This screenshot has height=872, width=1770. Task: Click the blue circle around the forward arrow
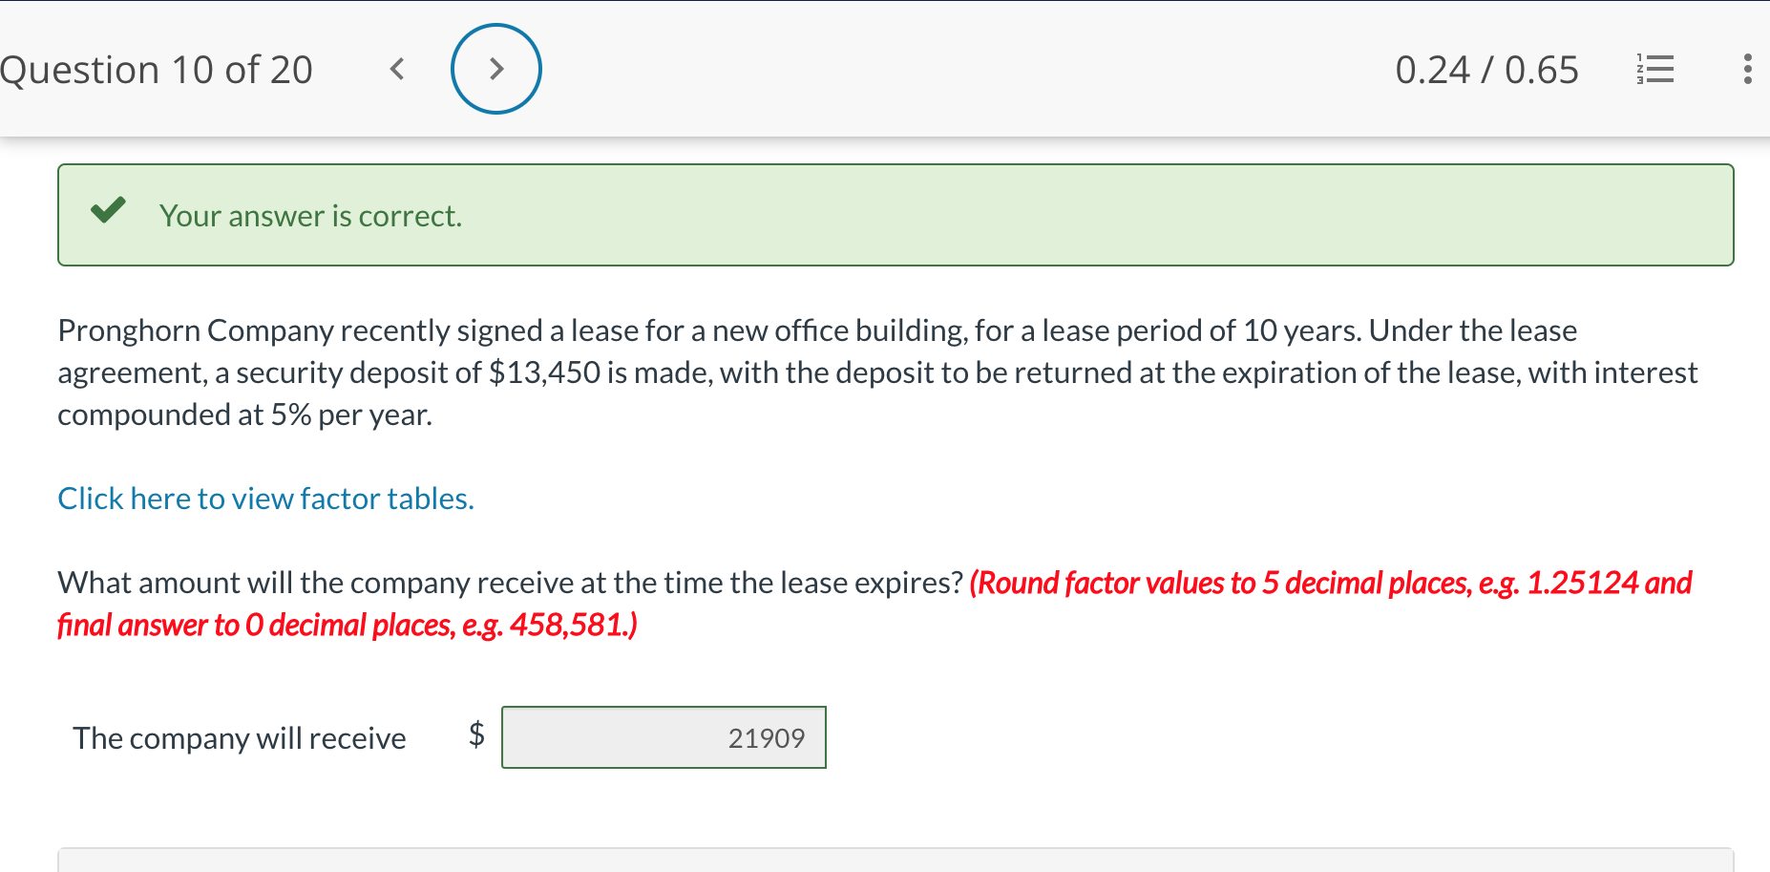495,68
